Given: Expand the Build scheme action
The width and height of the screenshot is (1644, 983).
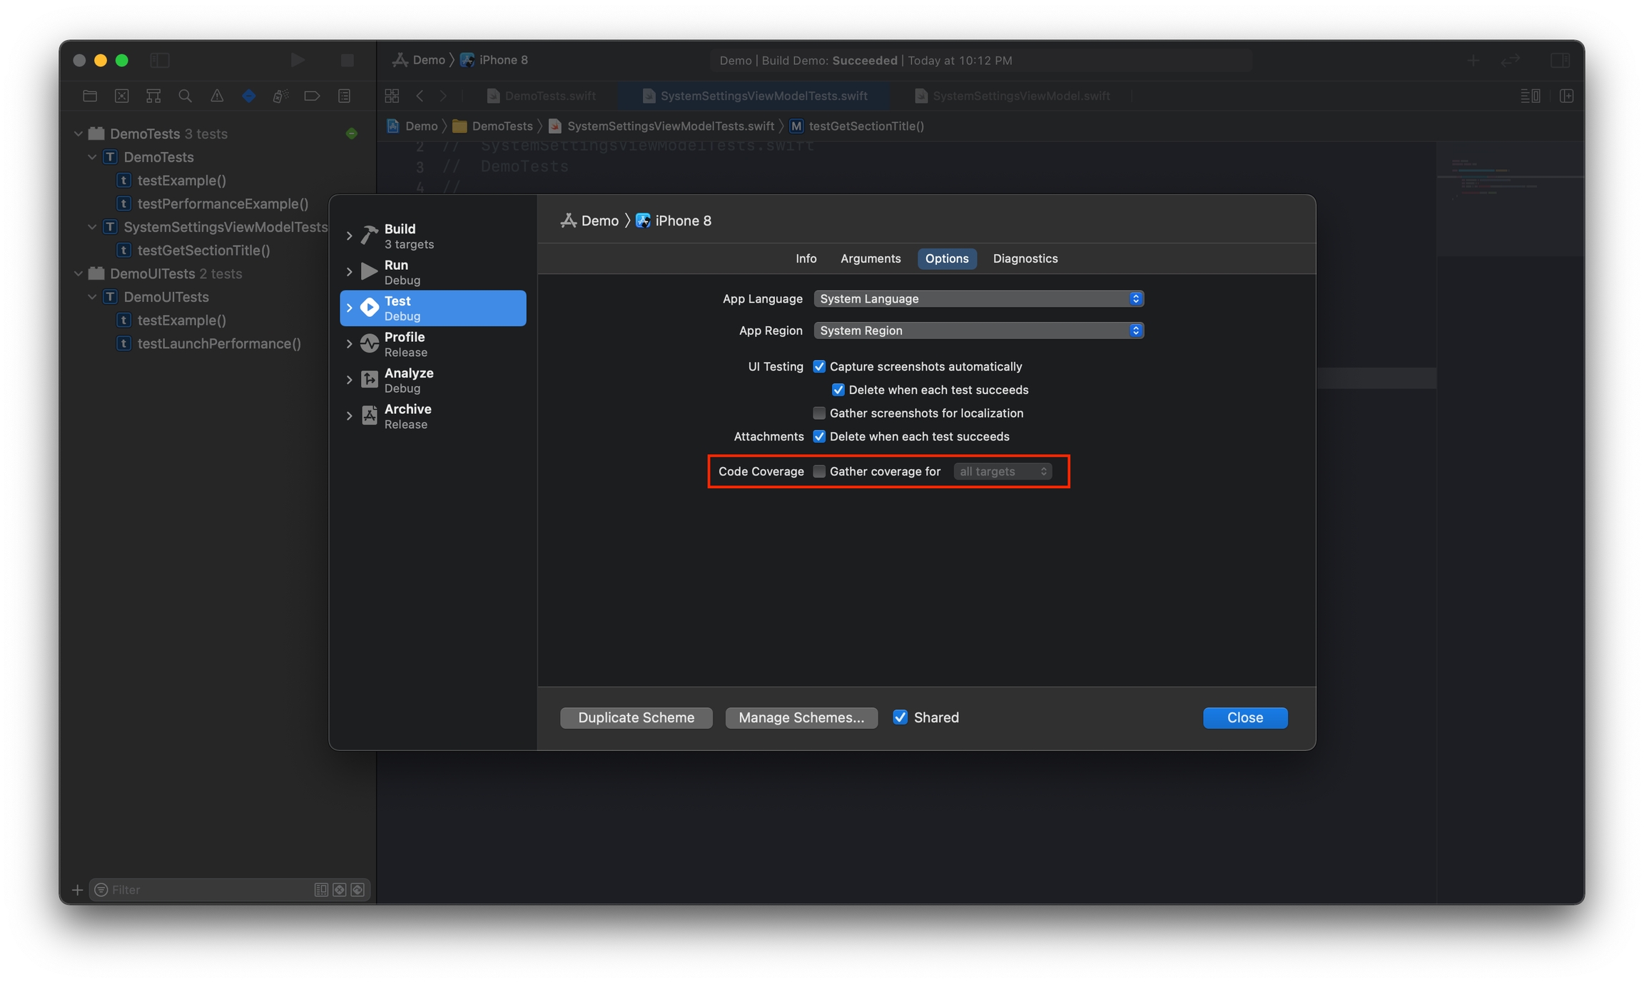Looking at the screenshot, I should [x=349, y=236].
